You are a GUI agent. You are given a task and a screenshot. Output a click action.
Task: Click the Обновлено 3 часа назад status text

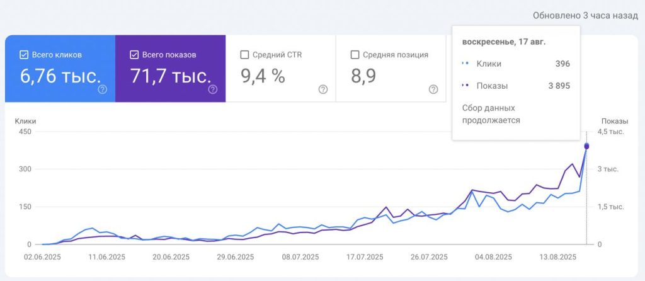[x=586, y=16]
